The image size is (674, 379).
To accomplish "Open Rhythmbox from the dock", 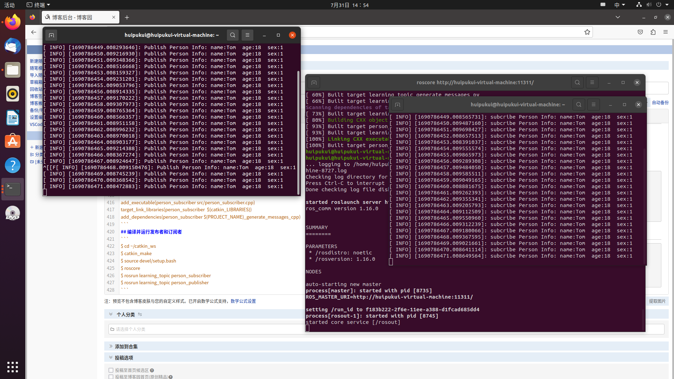I will pyautogui.click(x=13, y=94).
